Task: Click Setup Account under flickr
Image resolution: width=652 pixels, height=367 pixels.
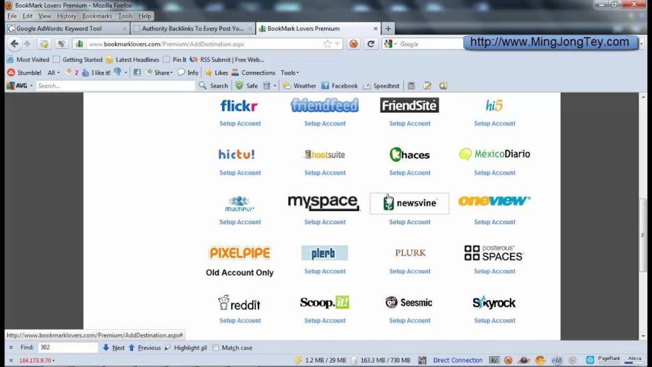Action: [240, 124]
